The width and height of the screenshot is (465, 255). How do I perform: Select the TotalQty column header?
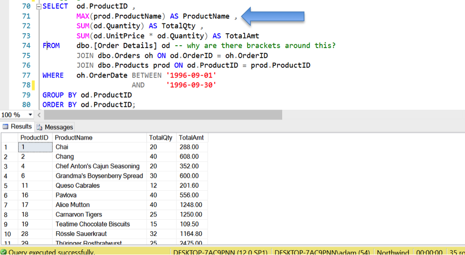point(161,138)
